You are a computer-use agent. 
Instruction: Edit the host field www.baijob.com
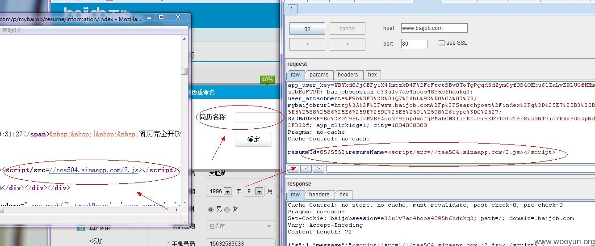[x=434, y=28]
